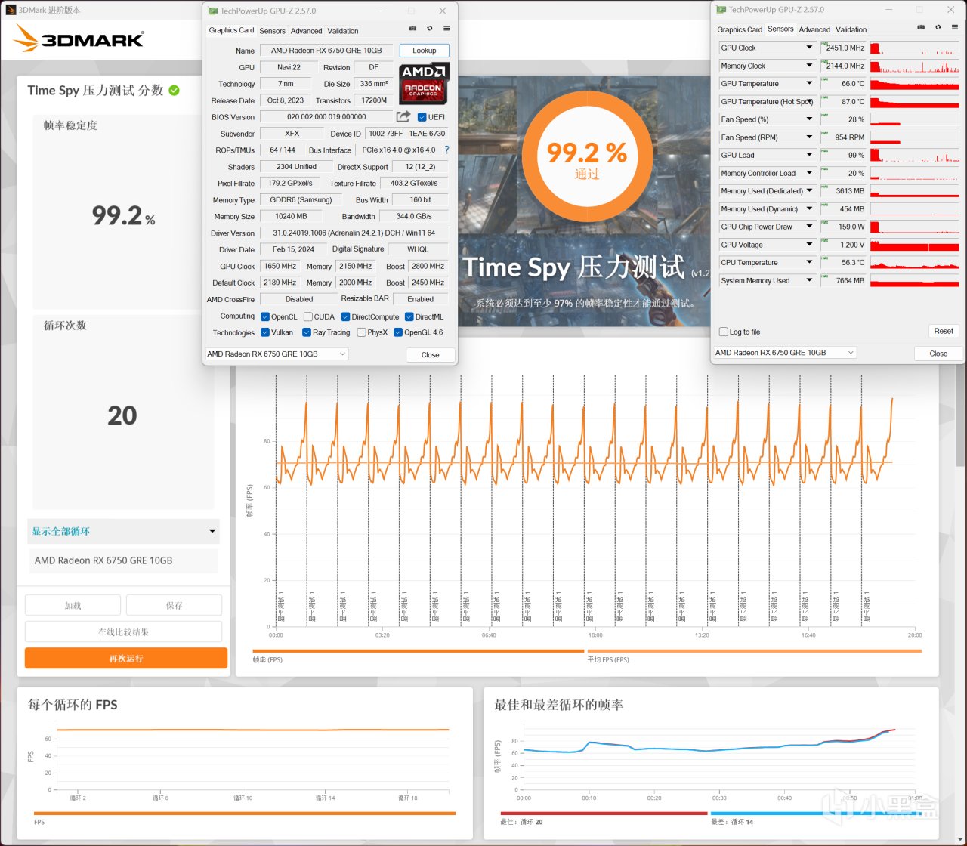Screen dimensions: 967x846
Task: Open the Fan Speed (RPM) sensor dropdown
Action: [x=809, y=137]
